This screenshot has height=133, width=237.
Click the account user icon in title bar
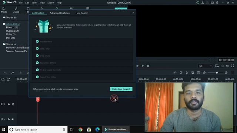click(x=203, y=3)
